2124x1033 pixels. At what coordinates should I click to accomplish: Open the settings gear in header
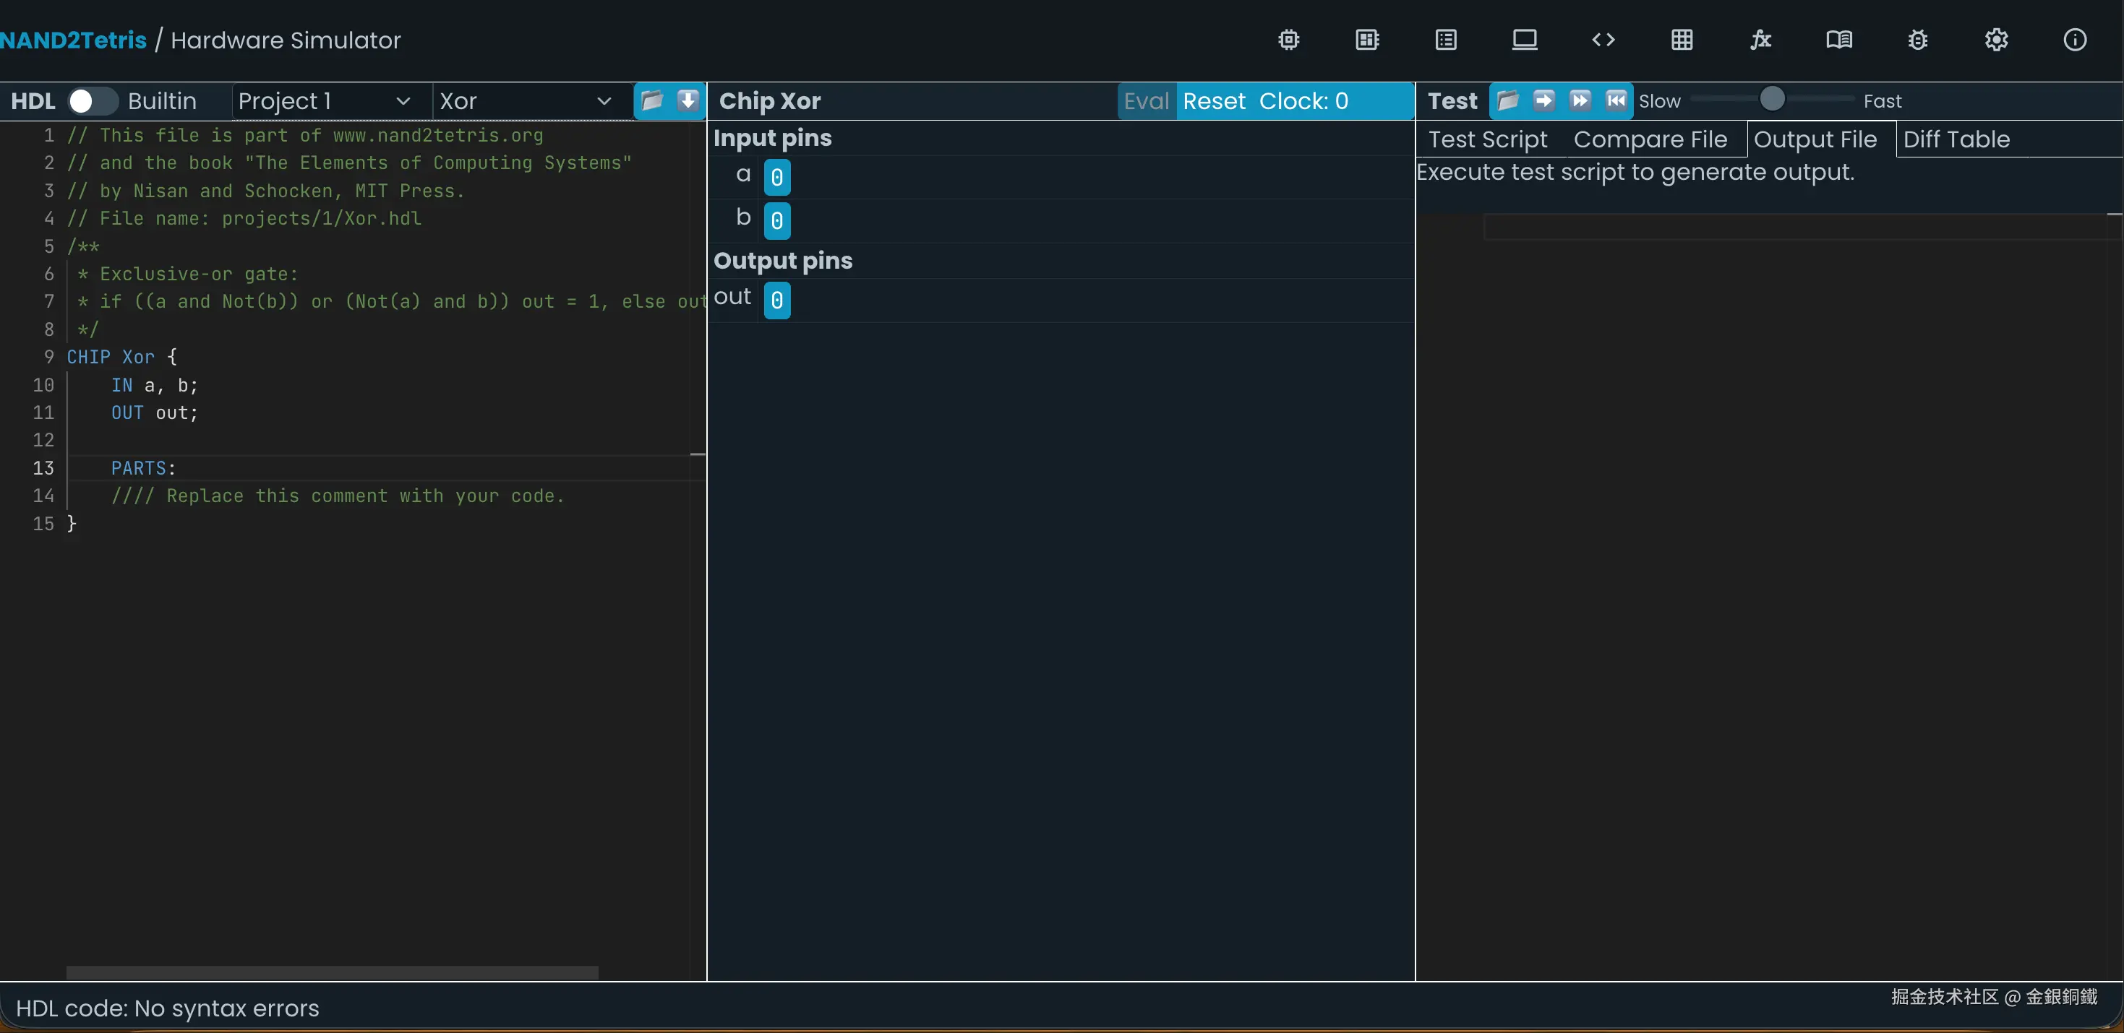coord(1995,40)
